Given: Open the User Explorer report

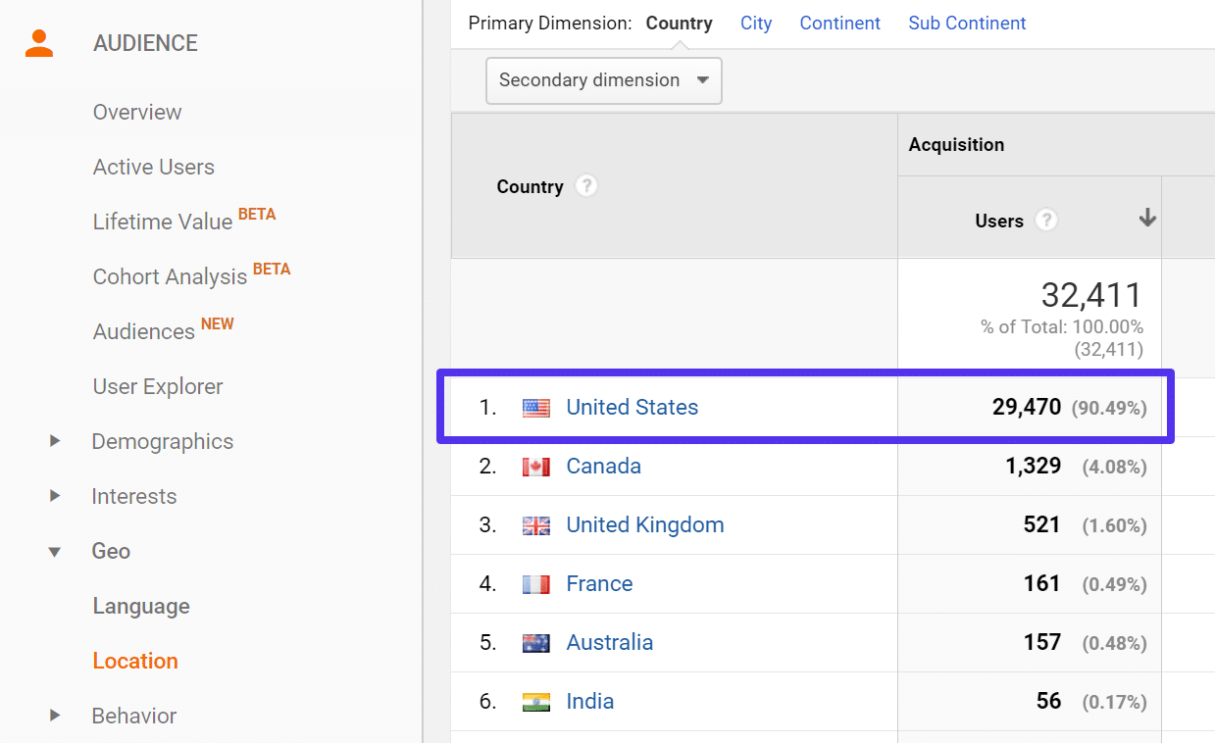Looking at the screenshot, I should 157,386.
